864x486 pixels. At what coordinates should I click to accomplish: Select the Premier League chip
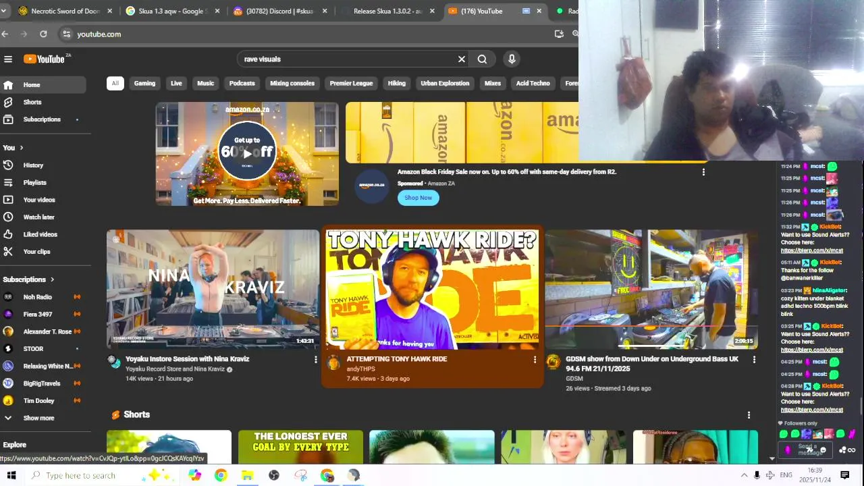351,84
